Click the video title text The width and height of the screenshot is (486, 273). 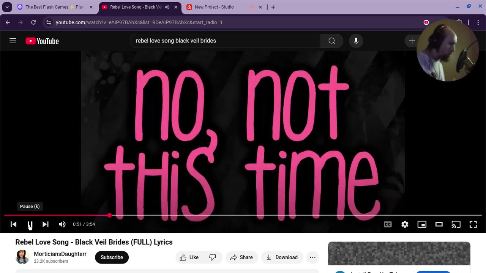[x=94, y=242]
